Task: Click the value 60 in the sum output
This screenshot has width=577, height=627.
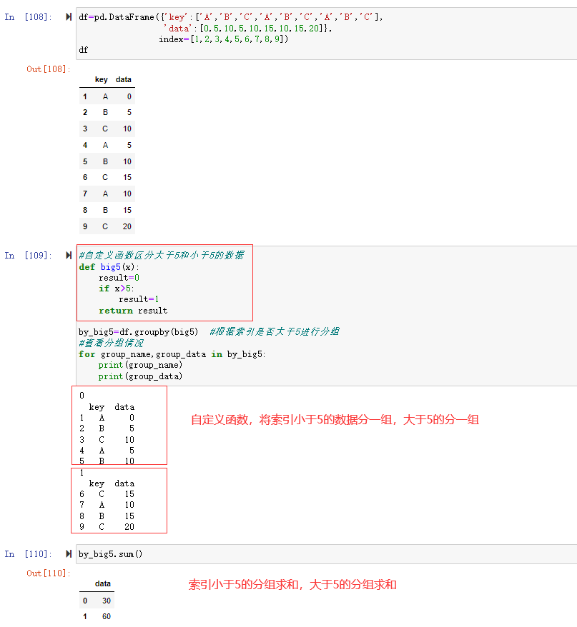Action: pos(107,616)
